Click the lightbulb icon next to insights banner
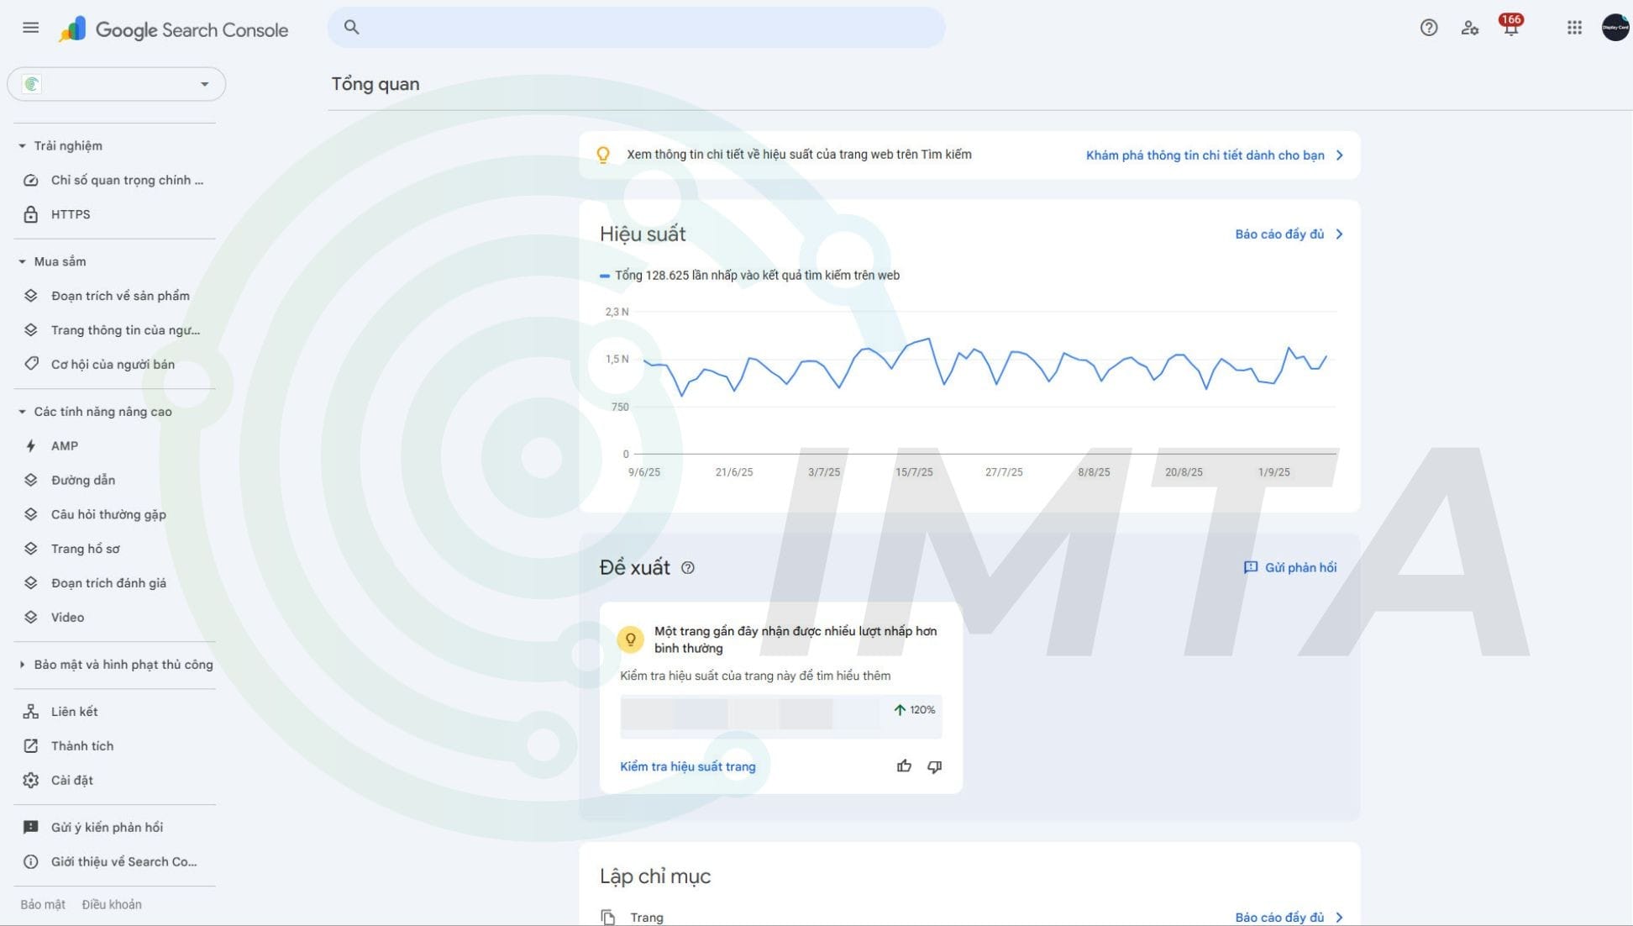Screen dimensions: 1633x926 [603, 154]
